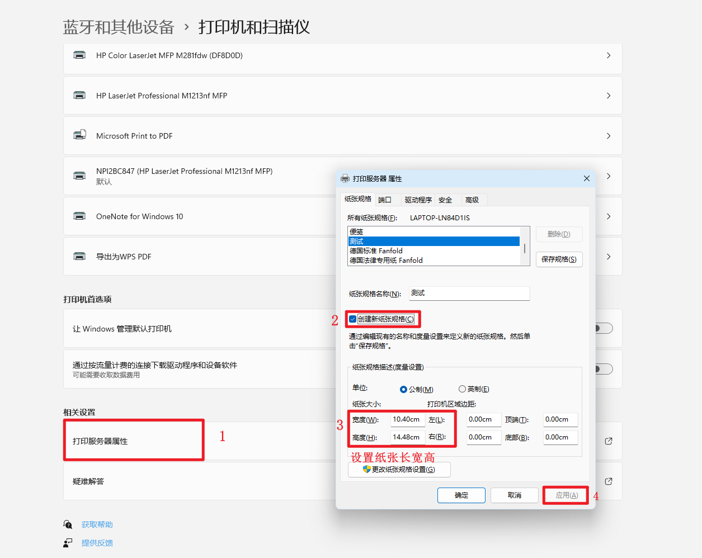Click the HP LaserJet Professional M1213nf MFP printer icon
Screen dimensions: 702x558
(x=79, y=96)
